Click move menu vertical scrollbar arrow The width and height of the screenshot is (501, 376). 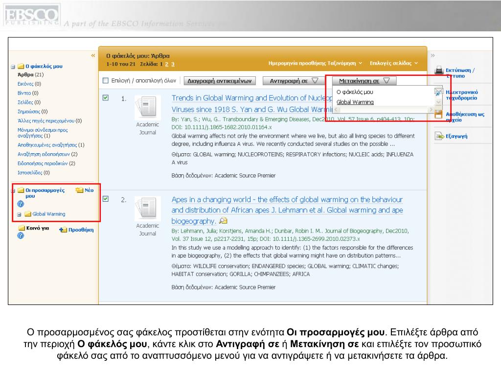(x=438, y=102)
